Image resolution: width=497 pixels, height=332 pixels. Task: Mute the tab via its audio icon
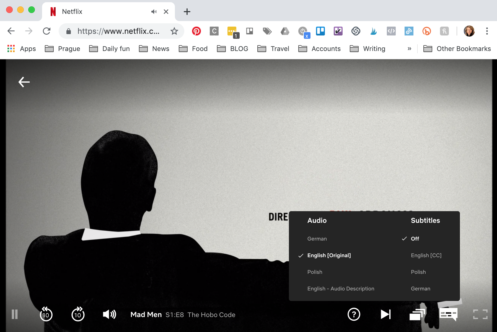[154, 12]
